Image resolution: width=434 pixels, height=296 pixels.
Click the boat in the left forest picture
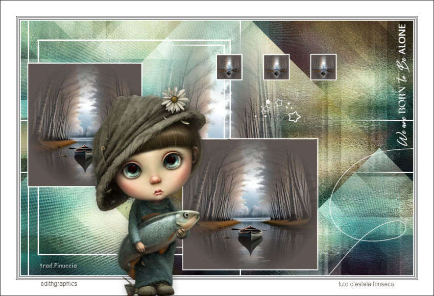[x=84, y=150]
